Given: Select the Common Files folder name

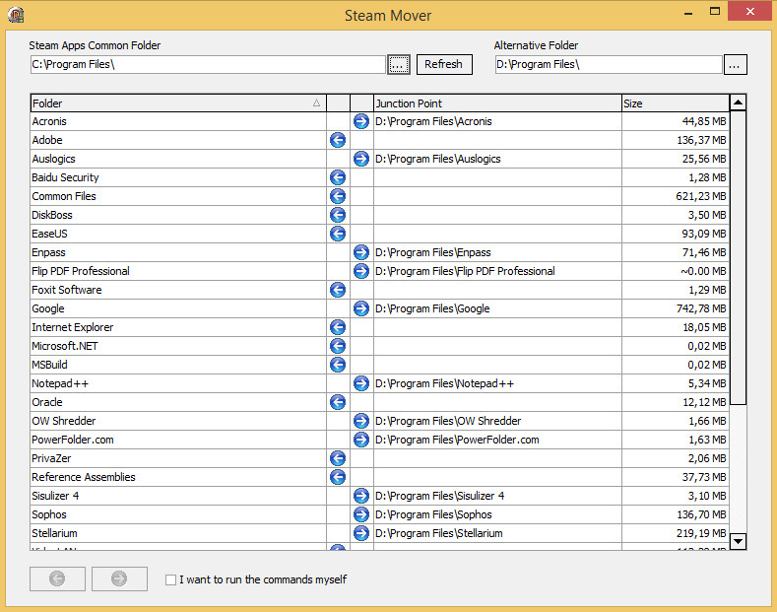Looking at the screenshot, I should coord(64,196).
